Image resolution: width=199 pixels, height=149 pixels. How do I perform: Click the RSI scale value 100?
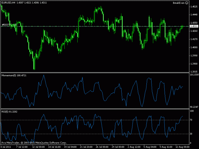point(192,111)
